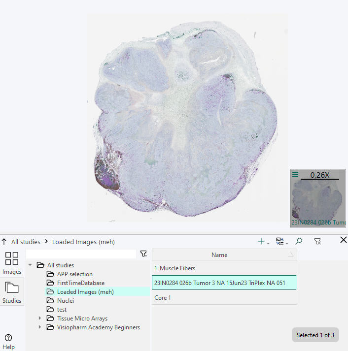Click the test folder icon
Screen dimensions: 348x351
[x=50, y=310]
